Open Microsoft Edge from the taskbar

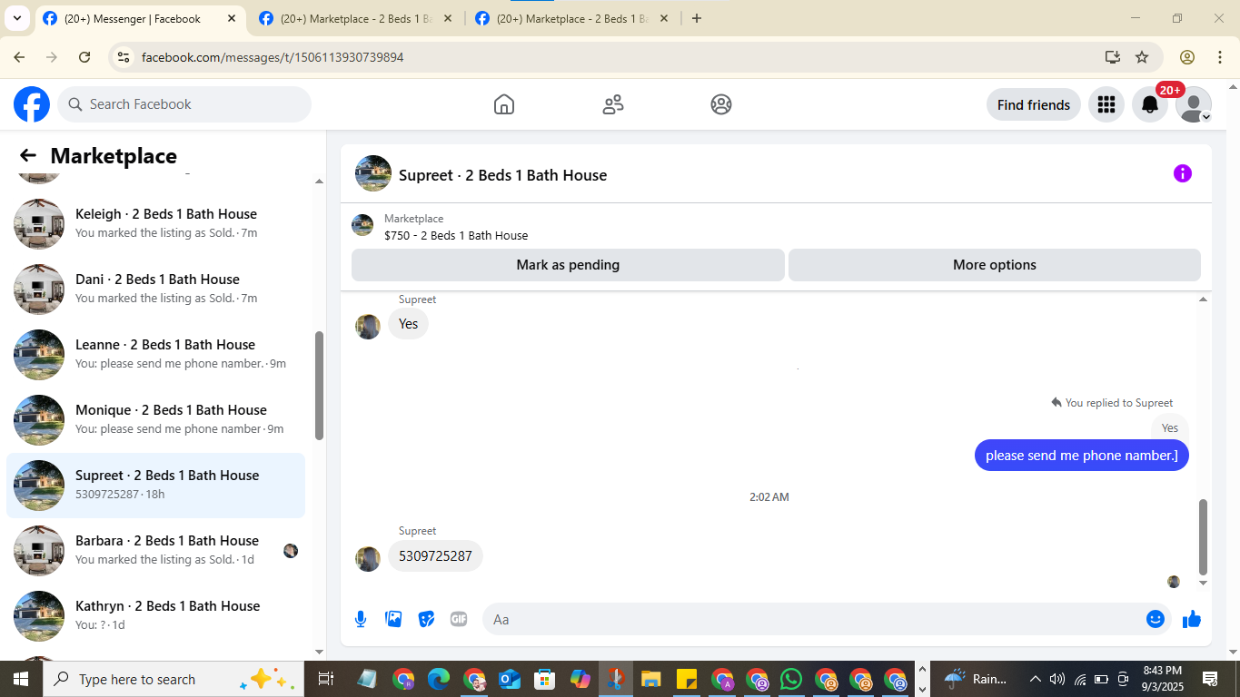point(439,679)
